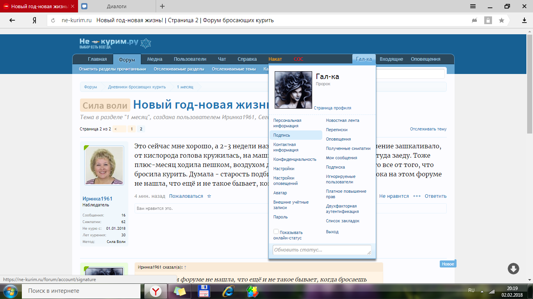Open 'Новостная лента' menu item
This screenshot has height=299, width=533.
[343, 120]
